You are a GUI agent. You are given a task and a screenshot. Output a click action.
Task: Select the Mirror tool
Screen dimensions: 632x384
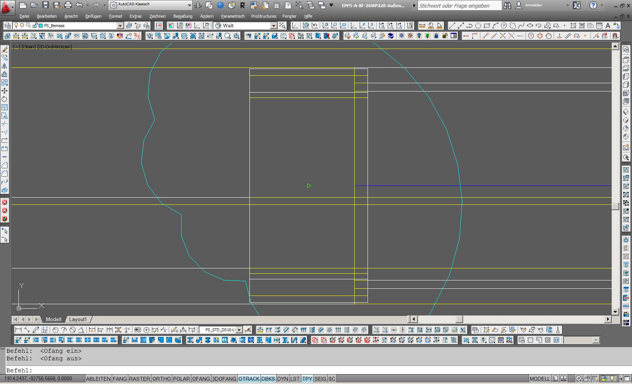tap(5, 66)
